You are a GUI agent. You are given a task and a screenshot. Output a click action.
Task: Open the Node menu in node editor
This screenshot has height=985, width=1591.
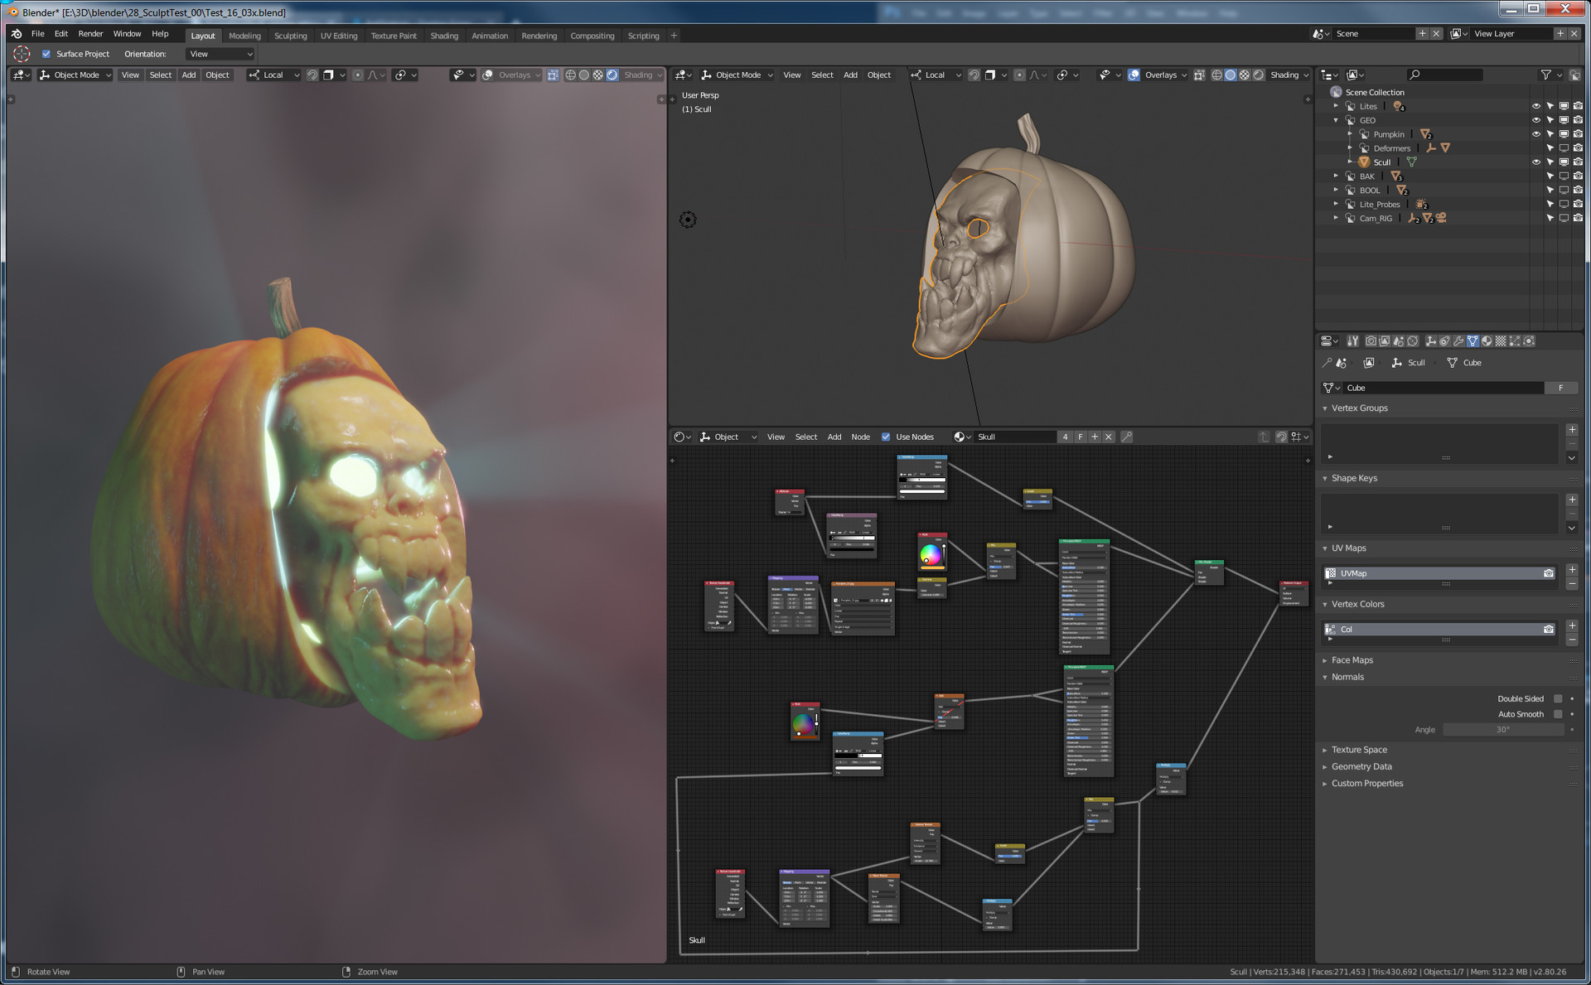(x=860, y=437)
